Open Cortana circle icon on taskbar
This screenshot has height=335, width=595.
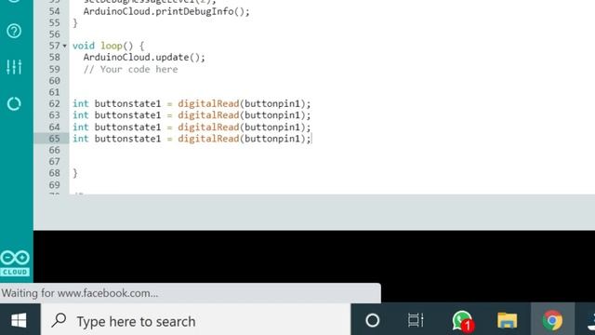tap(372, 320)
